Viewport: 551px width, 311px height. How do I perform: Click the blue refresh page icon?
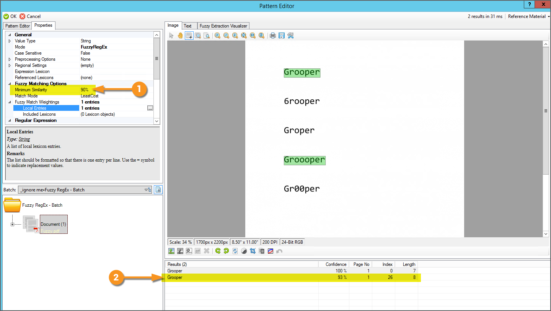tap(235, 251)
